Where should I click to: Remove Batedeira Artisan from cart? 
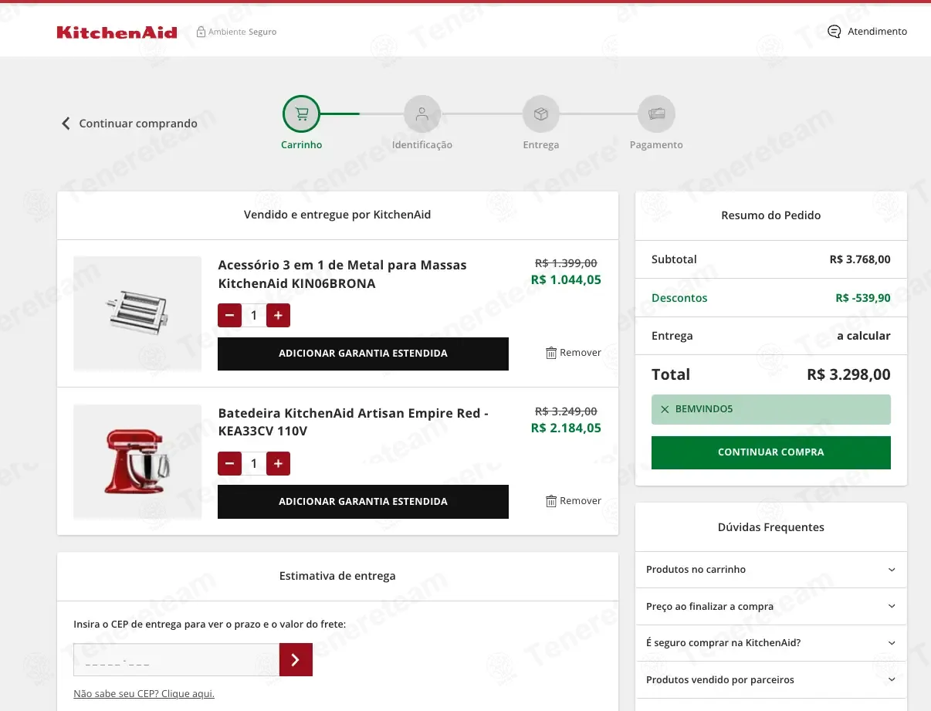(574, 501)
